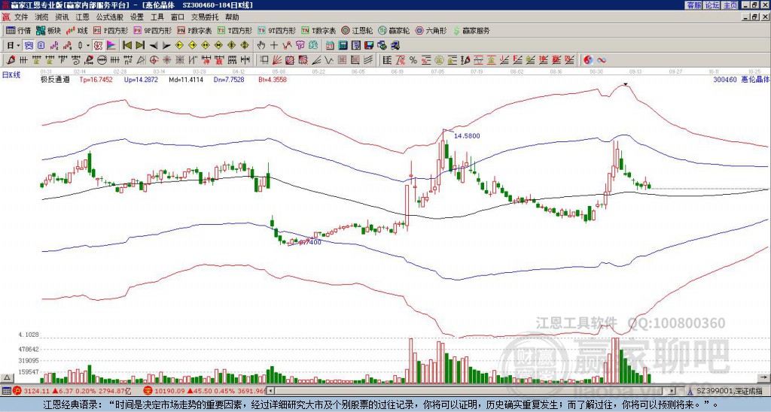The image size is (771, 412).
Task: Open the 资讯 menu
Action: click(x=62, y=17)
